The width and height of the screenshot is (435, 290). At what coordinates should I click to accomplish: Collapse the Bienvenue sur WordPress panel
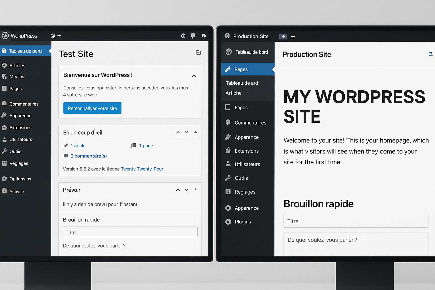tap(194, 76)
